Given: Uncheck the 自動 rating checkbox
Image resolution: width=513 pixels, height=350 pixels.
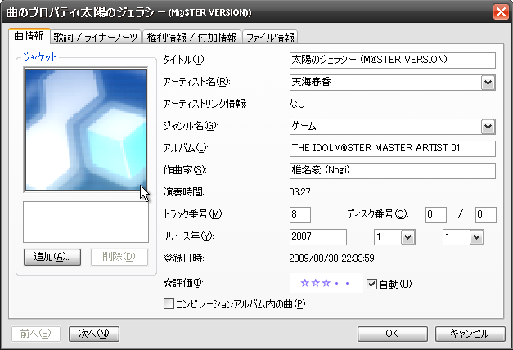Looking at the screenshot, I should [371, 284].
